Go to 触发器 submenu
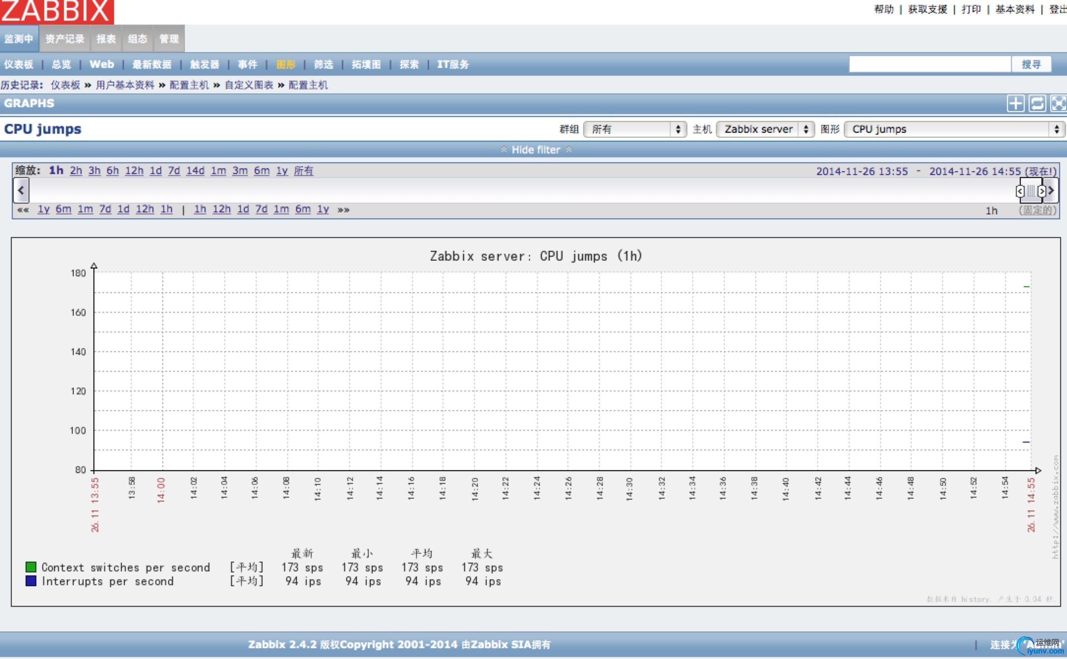Viewport: 1067px width, 659px height. (205, 64)
